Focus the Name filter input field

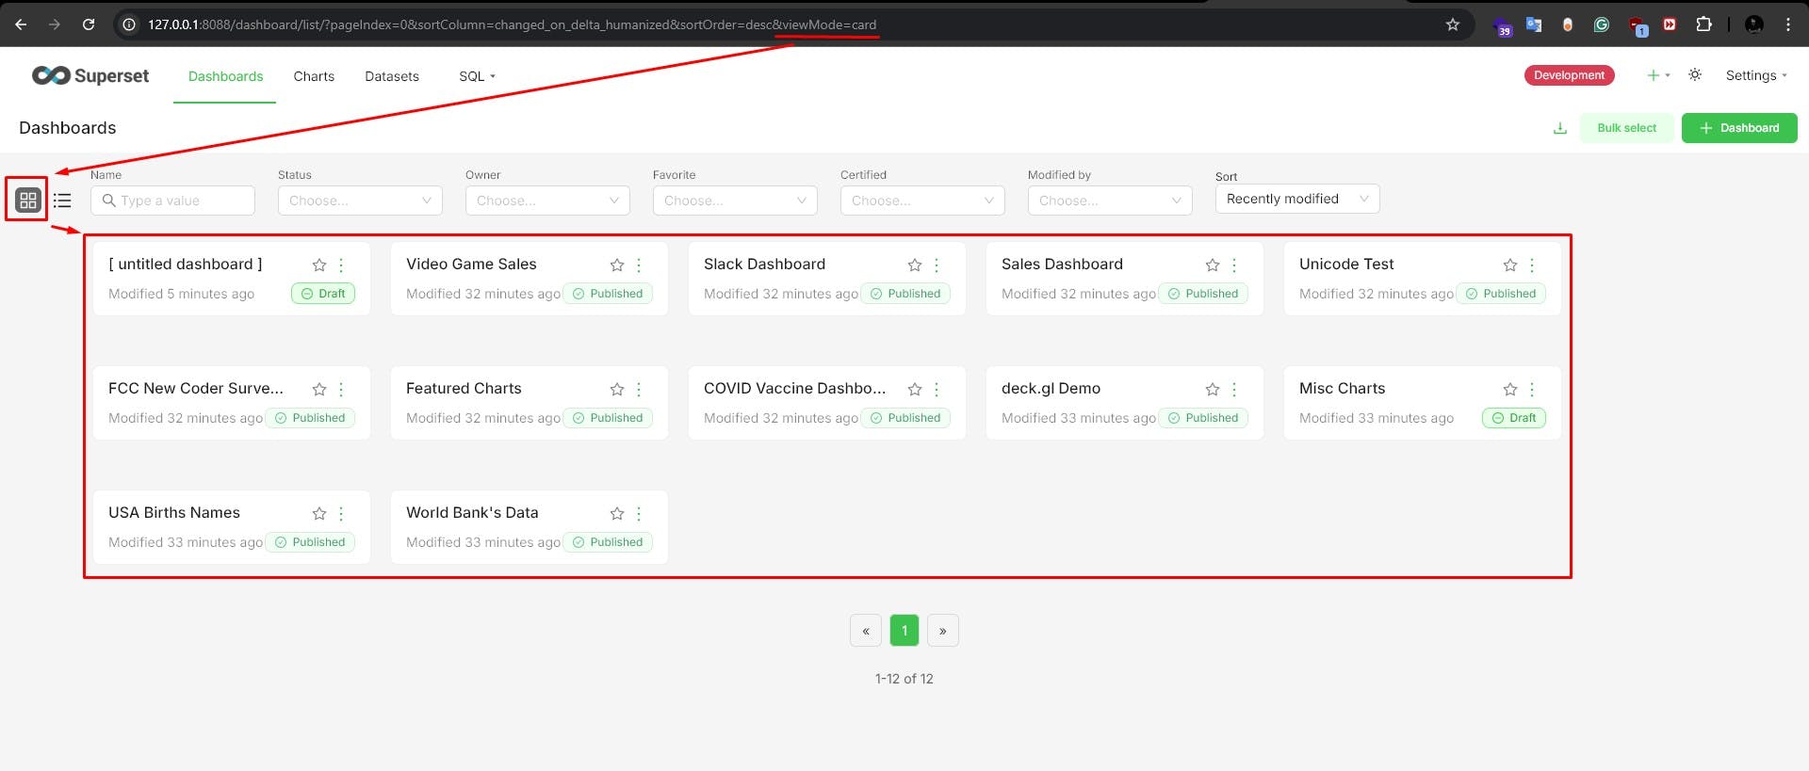tap(172, 201)
